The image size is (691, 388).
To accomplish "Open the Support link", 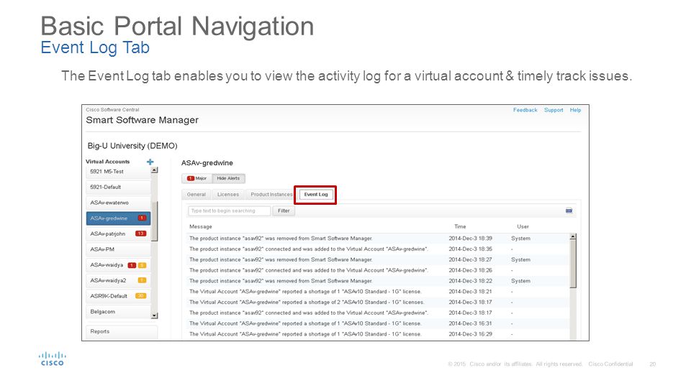I will 554,110.
